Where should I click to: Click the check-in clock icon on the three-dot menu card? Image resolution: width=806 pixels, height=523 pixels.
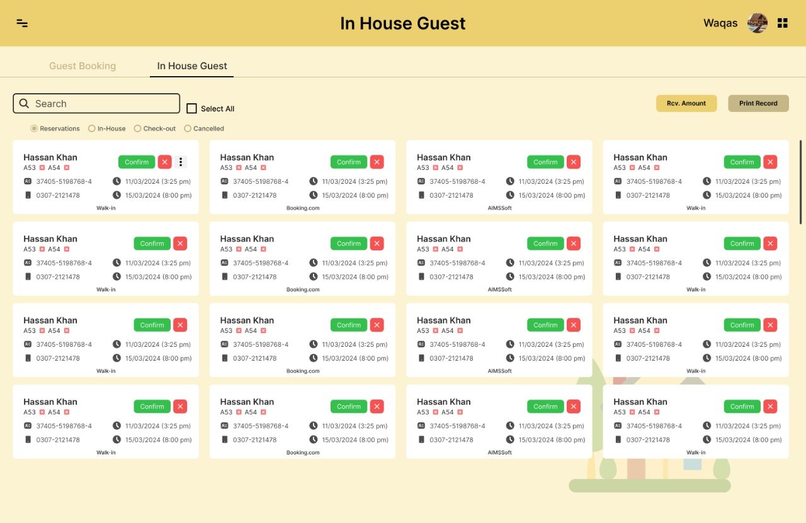[116, 181]
